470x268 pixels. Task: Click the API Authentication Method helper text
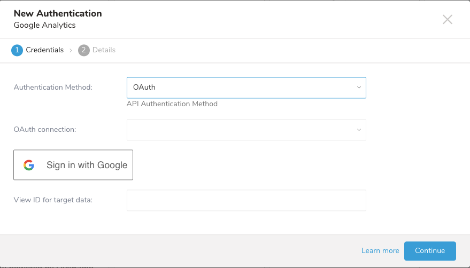pyautogui.click(x=172, y=104)
